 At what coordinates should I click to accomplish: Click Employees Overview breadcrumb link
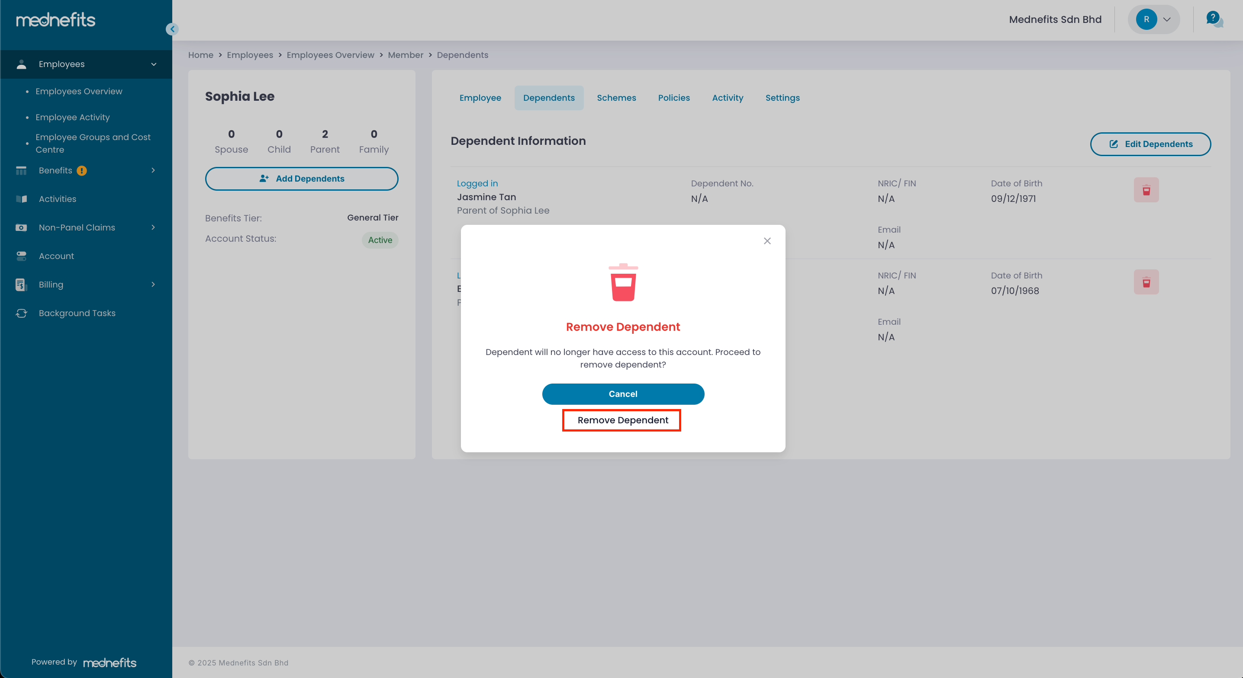330,55
